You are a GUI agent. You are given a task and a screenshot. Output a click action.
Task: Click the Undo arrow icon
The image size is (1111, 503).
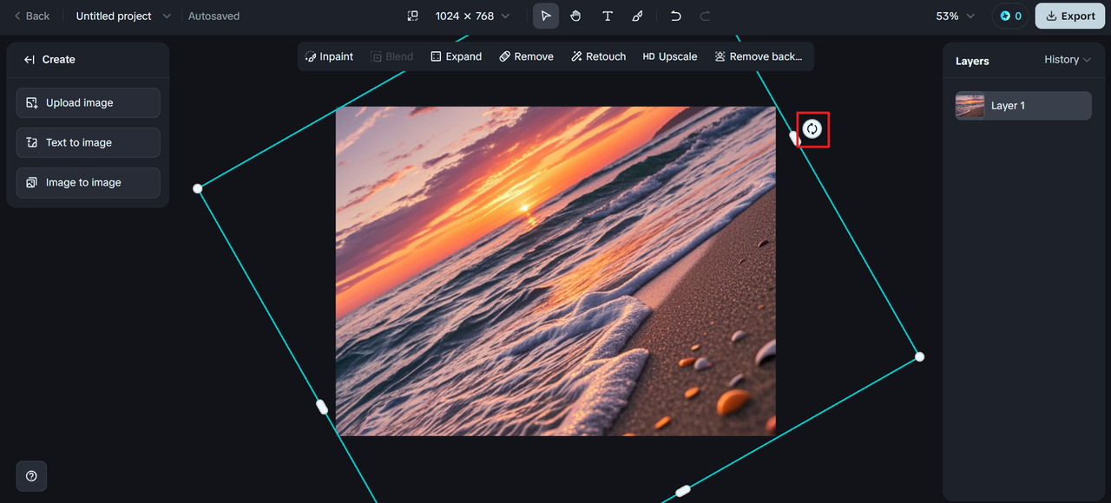[x=675, y=16]
